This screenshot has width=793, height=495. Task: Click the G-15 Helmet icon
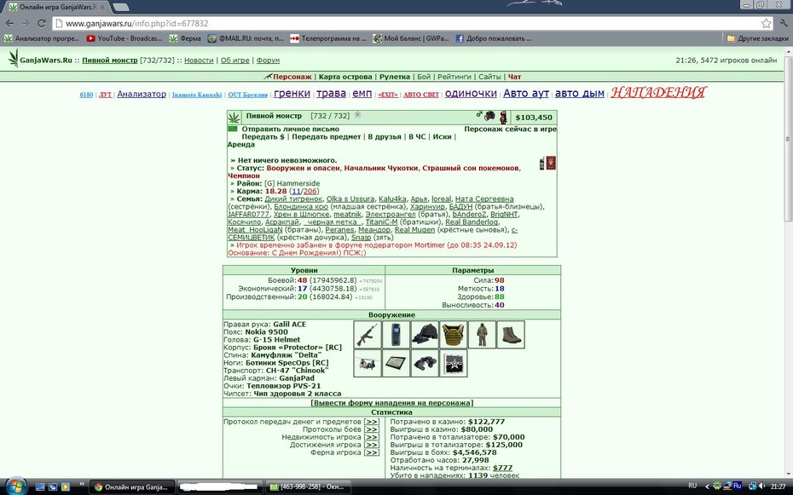coord(425,334)
